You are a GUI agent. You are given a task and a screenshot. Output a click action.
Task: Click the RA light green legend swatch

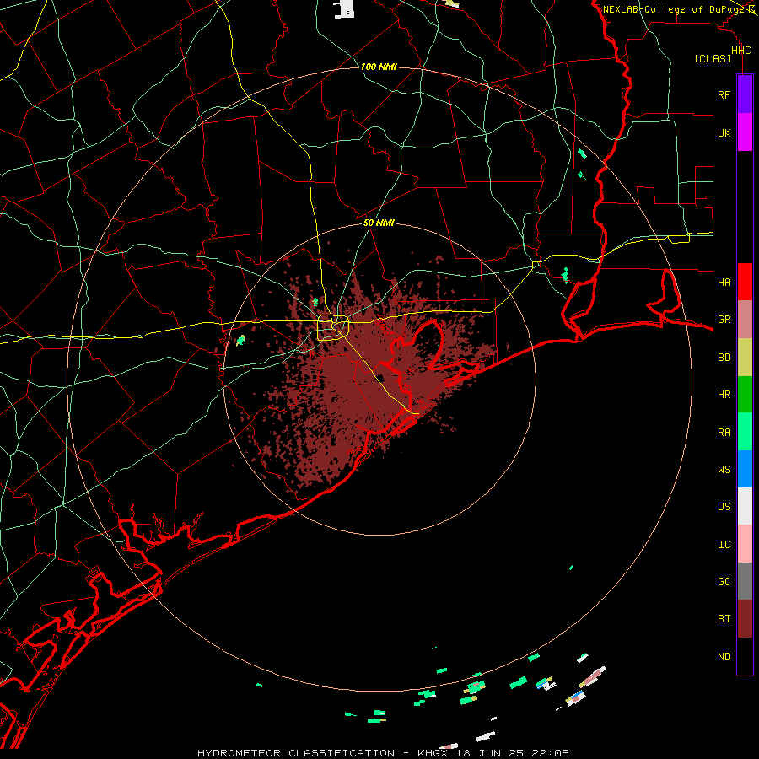(745, 432)
